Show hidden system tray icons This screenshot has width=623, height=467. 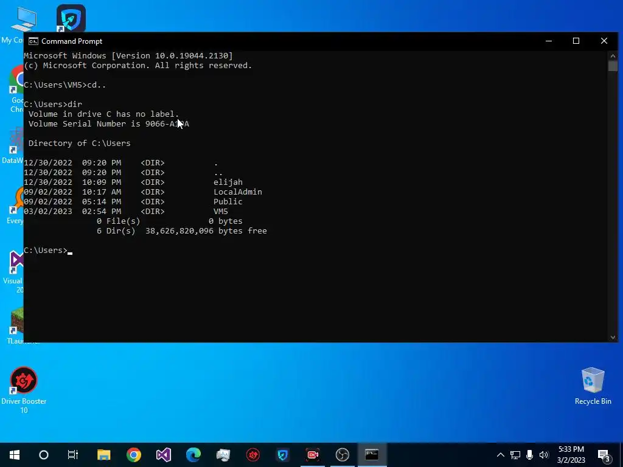point(501,455)
